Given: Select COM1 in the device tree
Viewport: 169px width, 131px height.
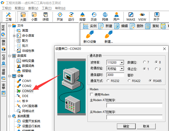Looking at the screenshot, I should 27,81.
